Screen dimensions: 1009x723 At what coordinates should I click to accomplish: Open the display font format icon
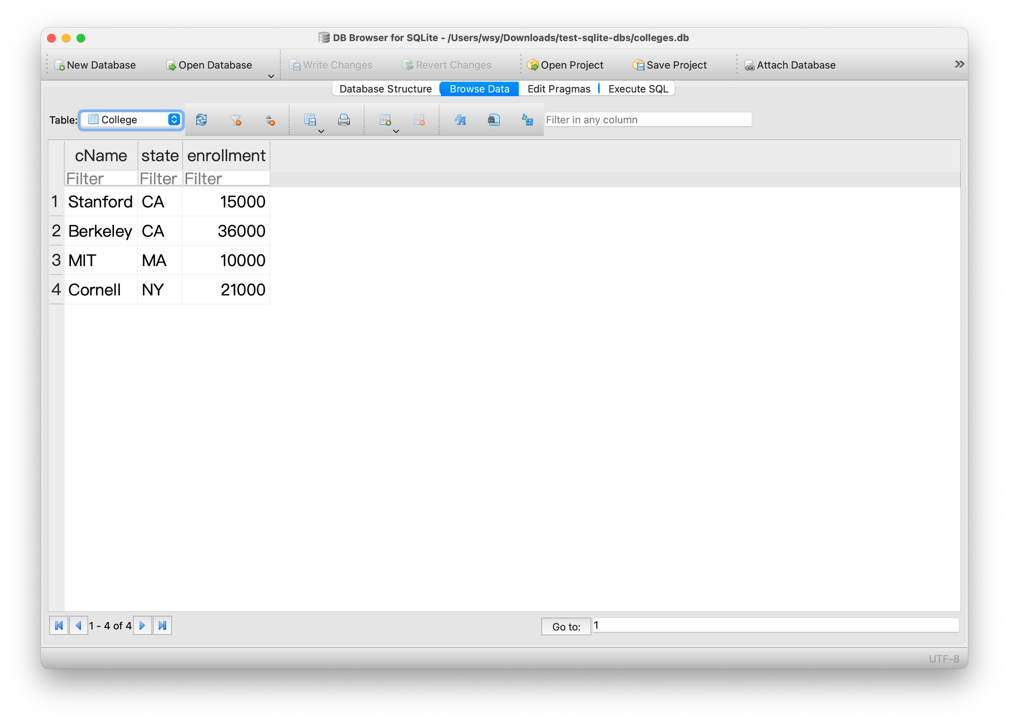click(x=460, y=120)
